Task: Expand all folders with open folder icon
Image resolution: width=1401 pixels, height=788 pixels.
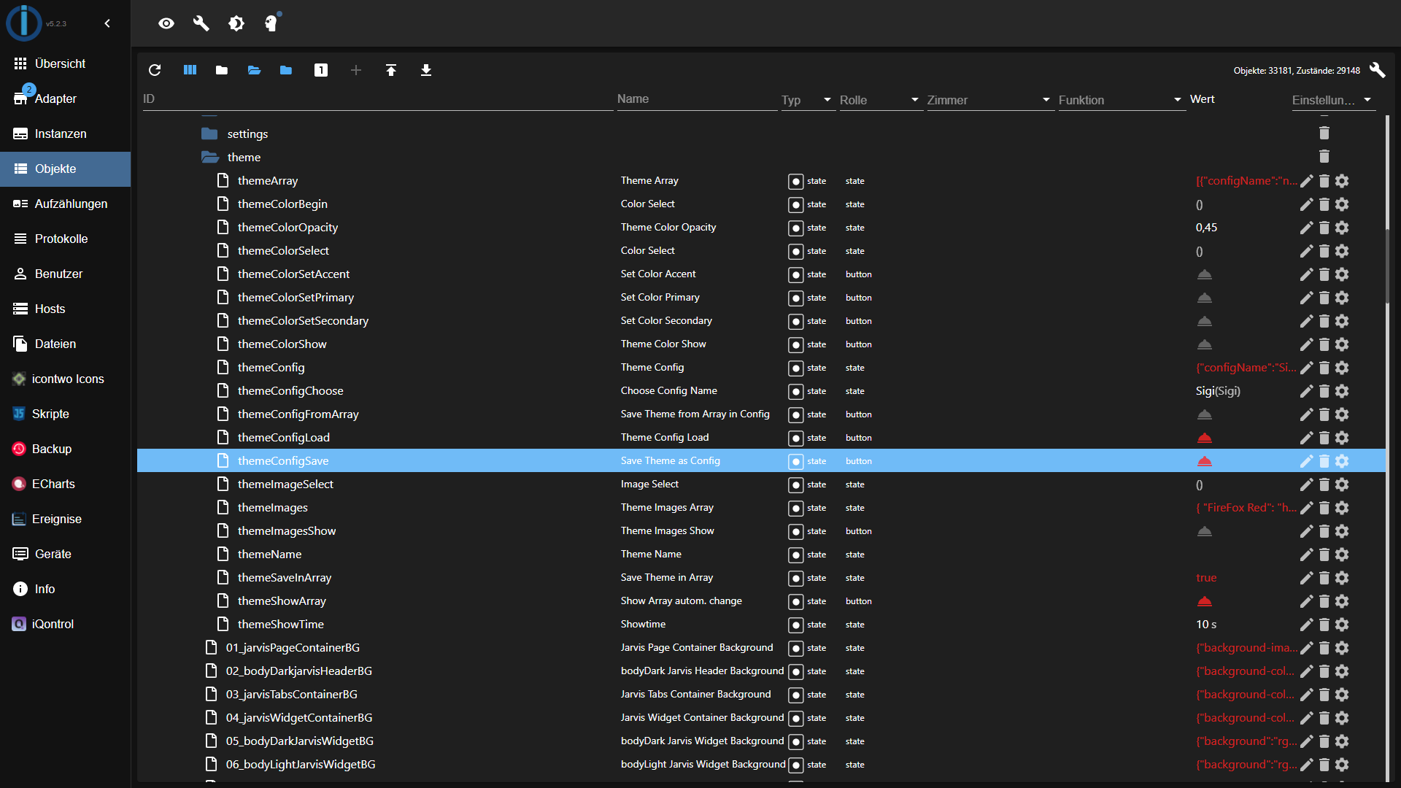Action: pos(254,70)
